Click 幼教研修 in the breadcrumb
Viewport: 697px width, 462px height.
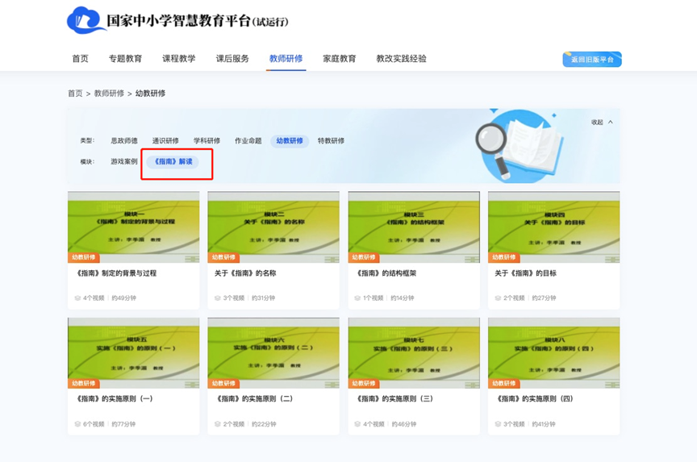pos(150,94)
